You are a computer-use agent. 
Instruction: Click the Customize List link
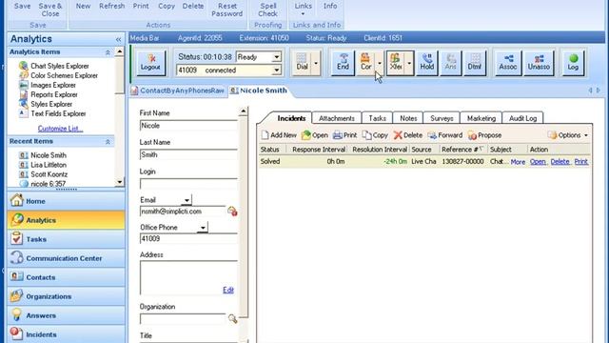point(60,129)
